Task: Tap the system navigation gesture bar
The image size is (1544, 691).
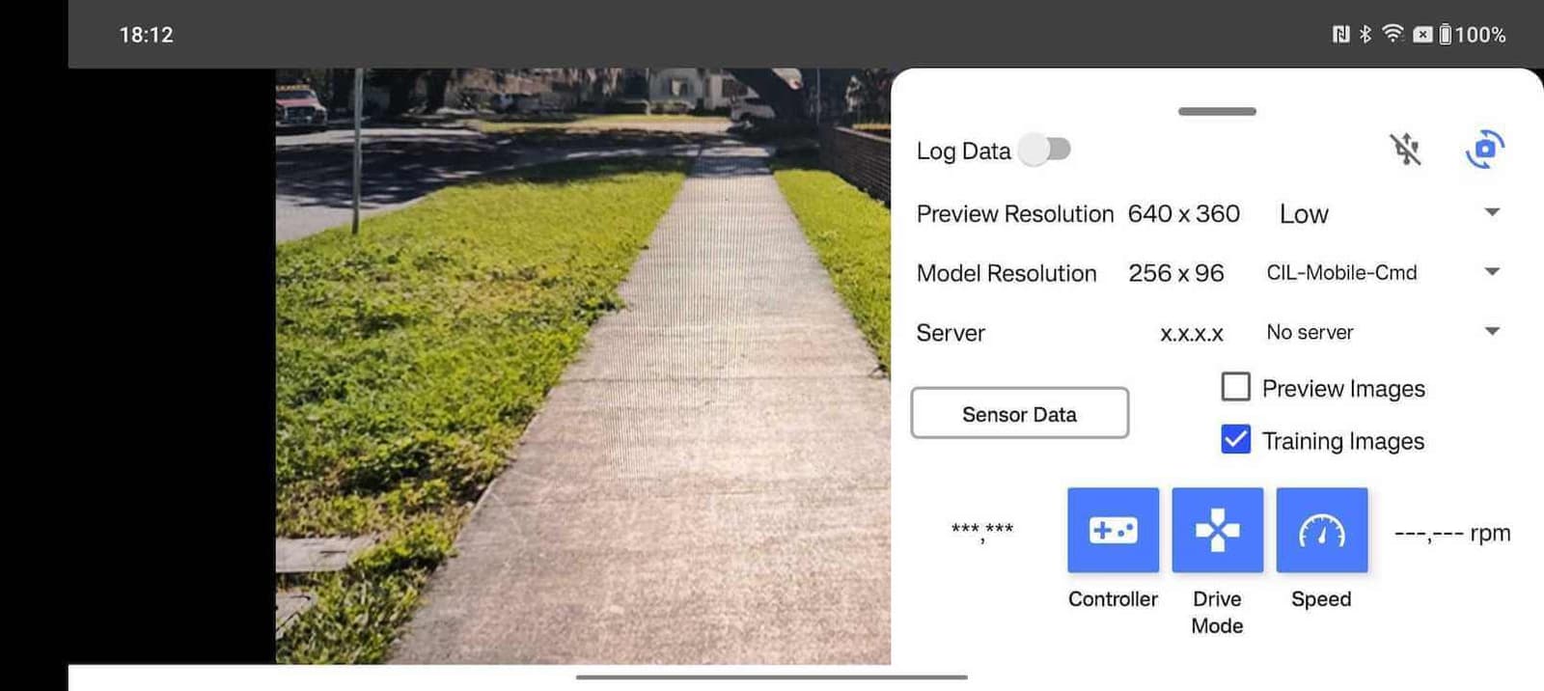Action: 772,677
